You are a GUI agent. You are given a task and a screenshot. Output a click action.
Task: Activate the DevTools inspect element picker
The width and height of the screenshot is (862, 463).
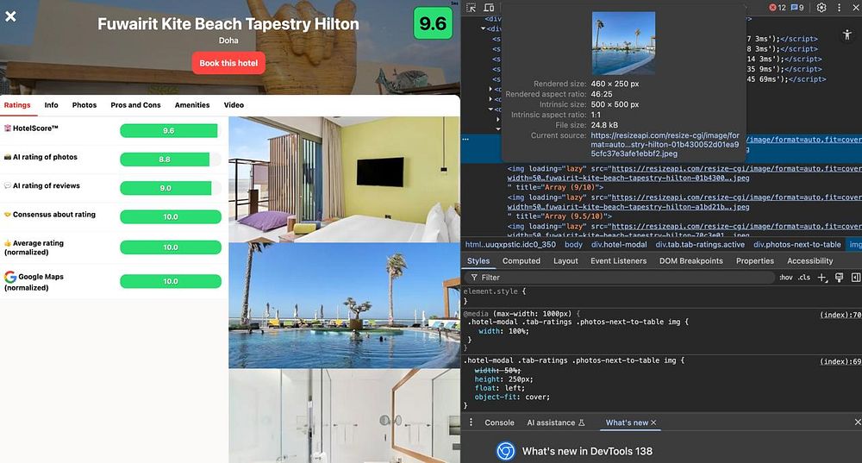click(472, 7)
